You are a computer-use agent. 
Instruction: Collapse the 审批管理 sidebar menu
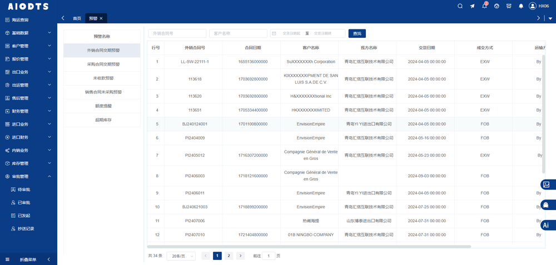pos(28,177)
